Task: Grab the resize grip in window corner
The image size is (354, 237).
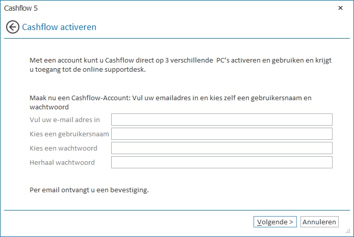Action: pos(349,233)
